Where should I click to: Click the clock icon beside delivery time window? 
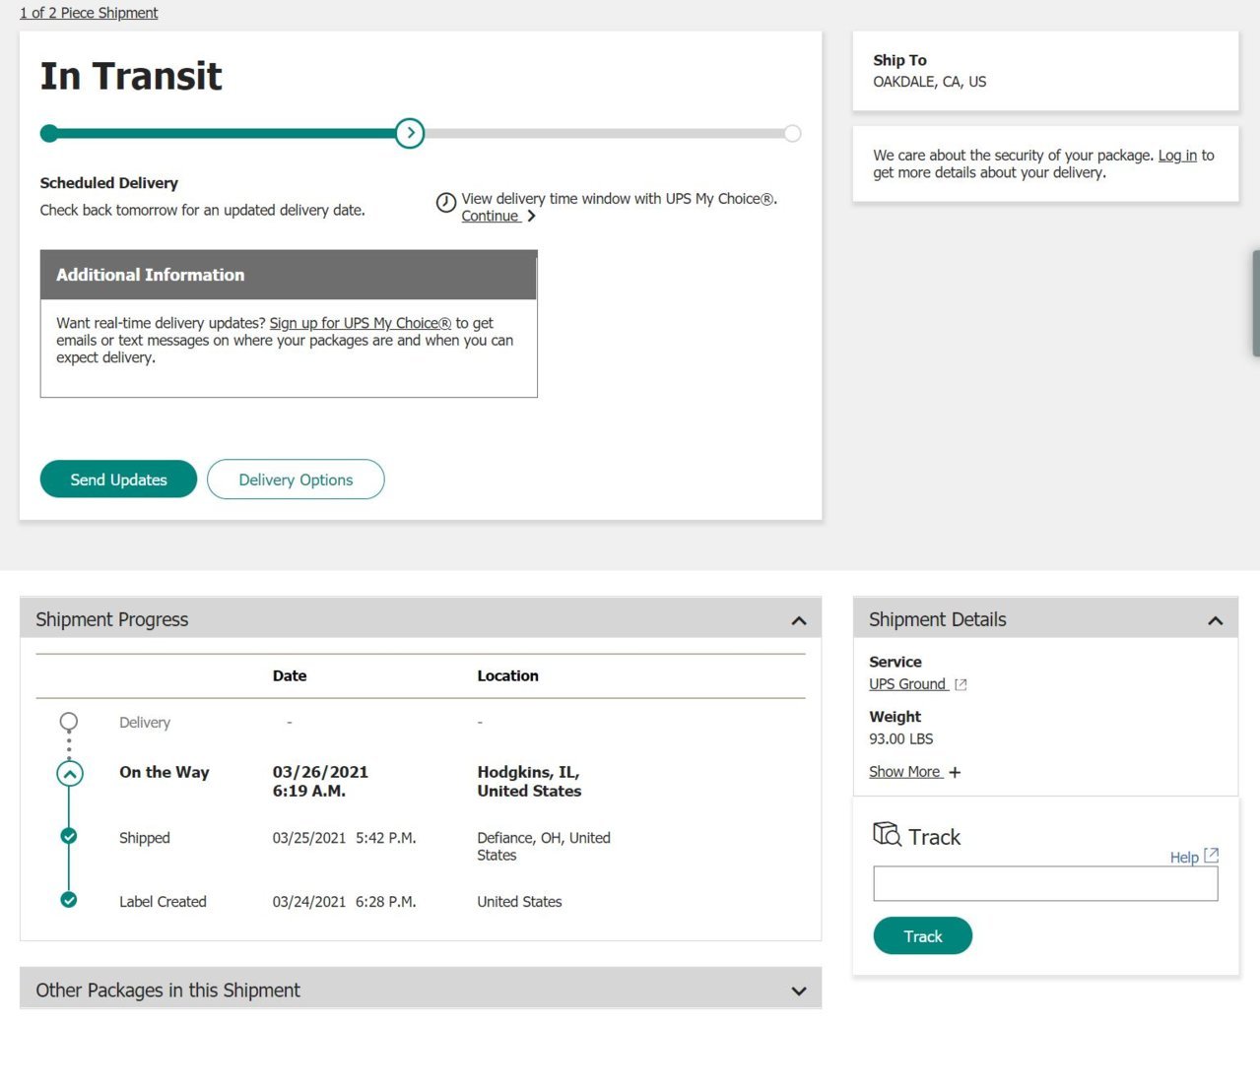(x=446, y=202)
